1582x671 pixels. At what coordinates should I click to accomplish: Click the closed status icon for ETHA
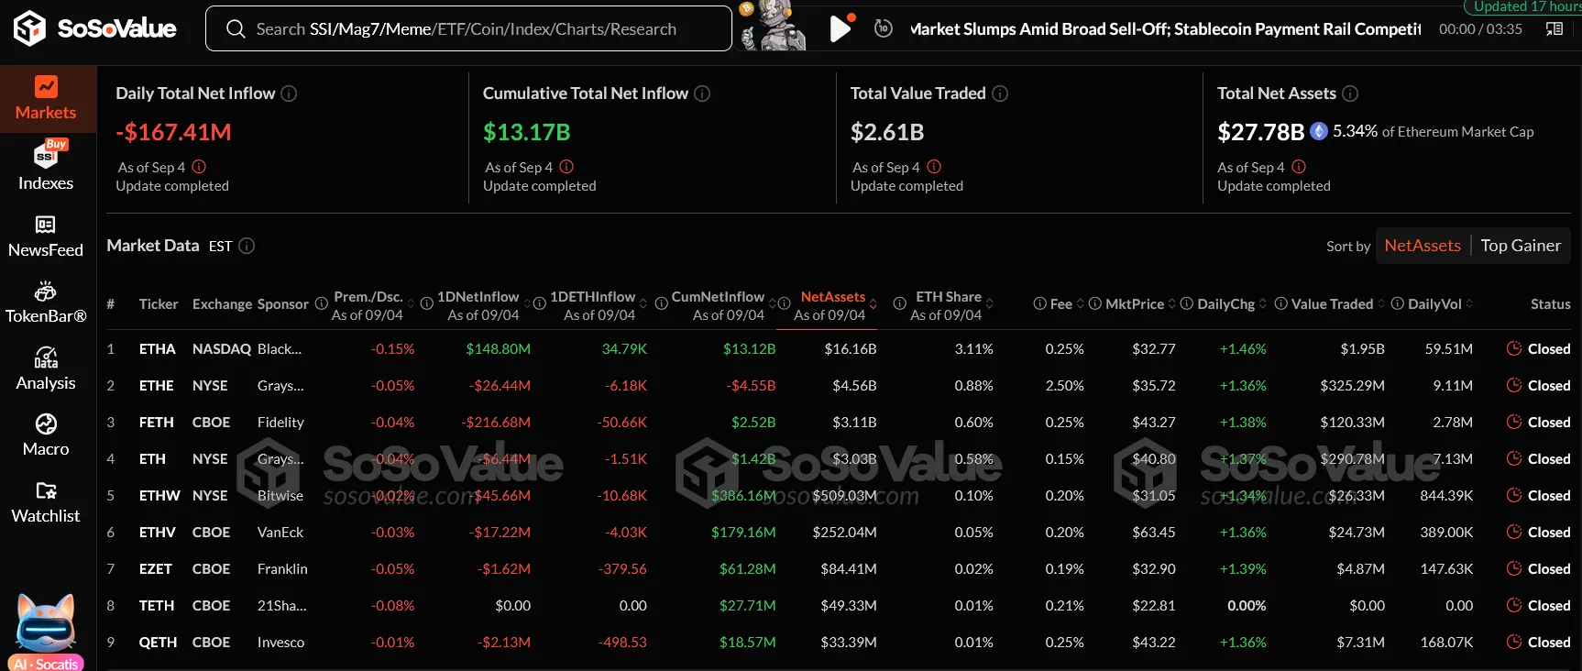pyautogui.click(x=1514, y=348)
